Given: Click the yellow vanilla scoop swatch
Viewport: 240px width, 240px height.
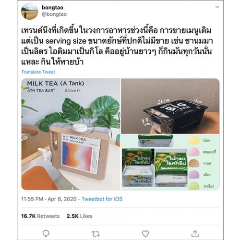Looking at the screenshot, I should point(194,141).
